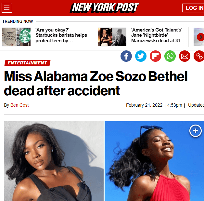Click the LOG IN button
The image size is (204, 201).
click(x=193, y=8)
